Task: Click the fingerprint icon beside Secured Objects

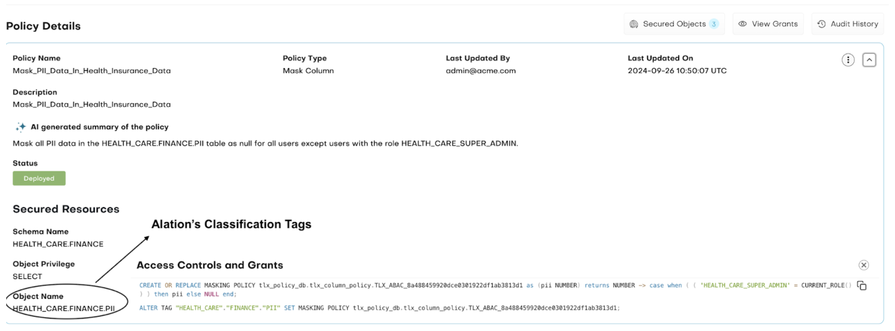Action: point(634,24)
